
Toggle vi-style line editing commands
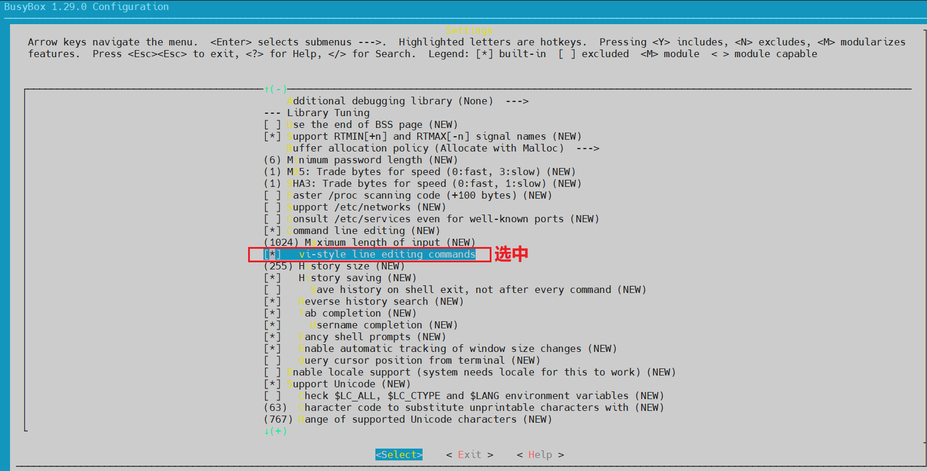point(370,254)
